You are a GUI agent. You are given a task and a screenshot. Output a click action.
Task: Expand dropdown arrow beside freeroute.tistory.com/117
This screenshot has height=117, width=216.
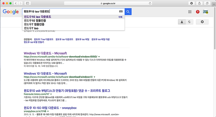click(51, 94)
